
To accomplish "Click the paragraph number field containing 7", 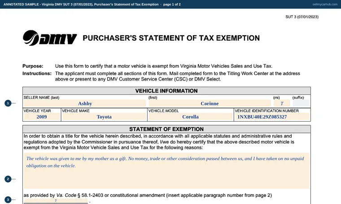I will click(56, 201).
